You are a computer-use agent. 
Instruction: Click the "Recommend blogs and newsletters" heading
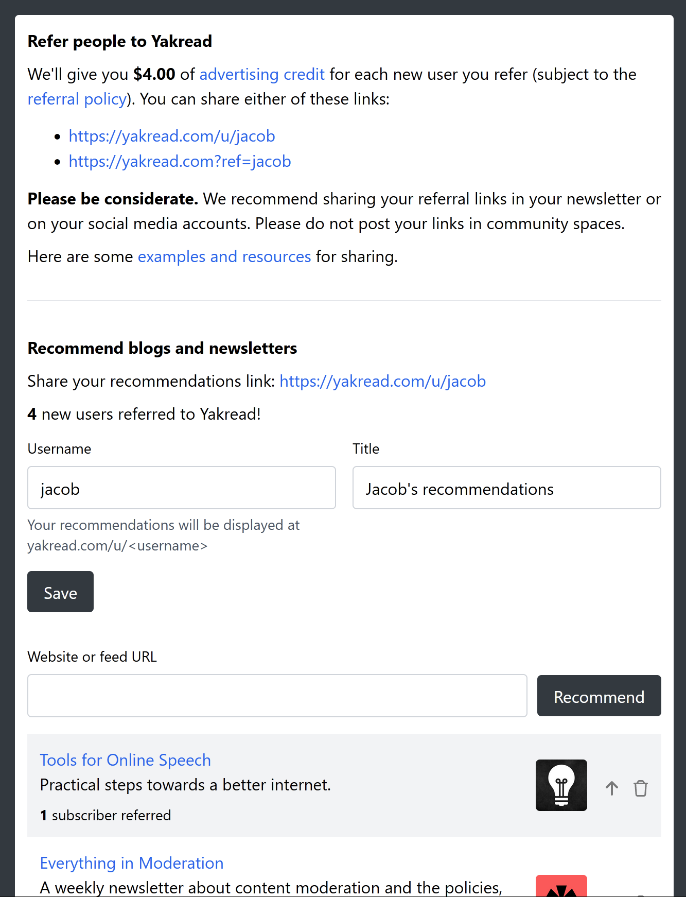[x=162, y=349]
